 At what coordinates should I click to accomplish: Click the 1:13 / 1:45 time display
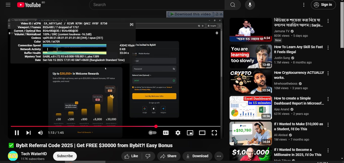(x=56, y=133)
